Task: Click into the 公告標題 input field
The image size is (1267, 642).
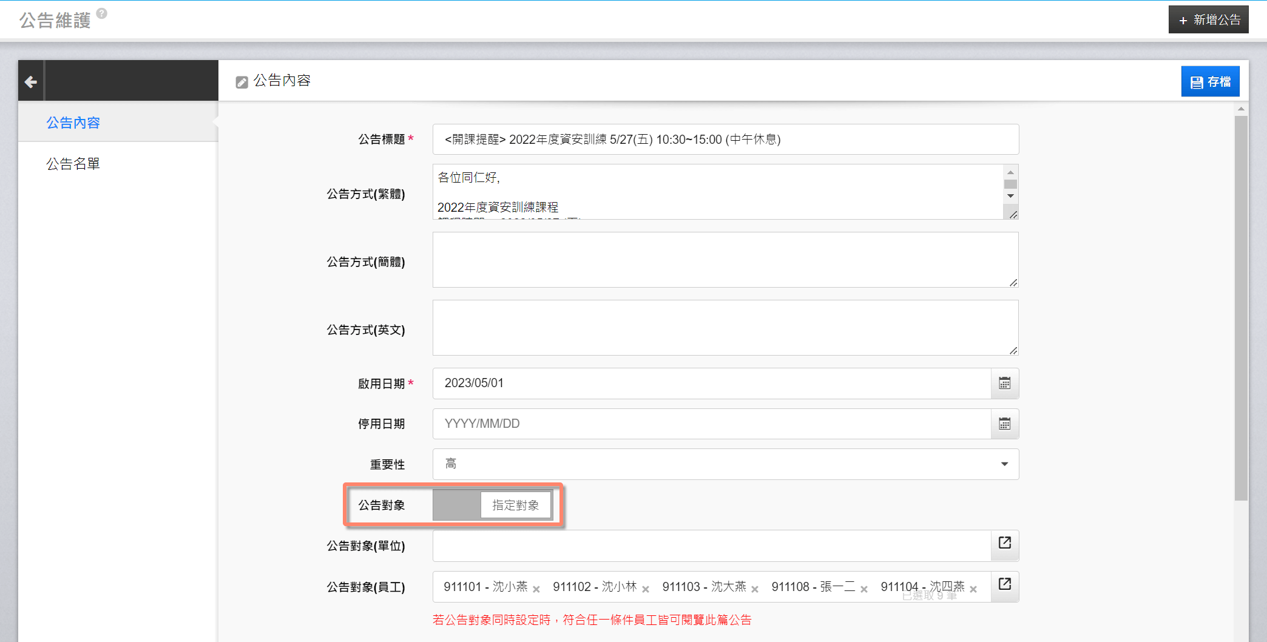Action: (x=725, y=140)
